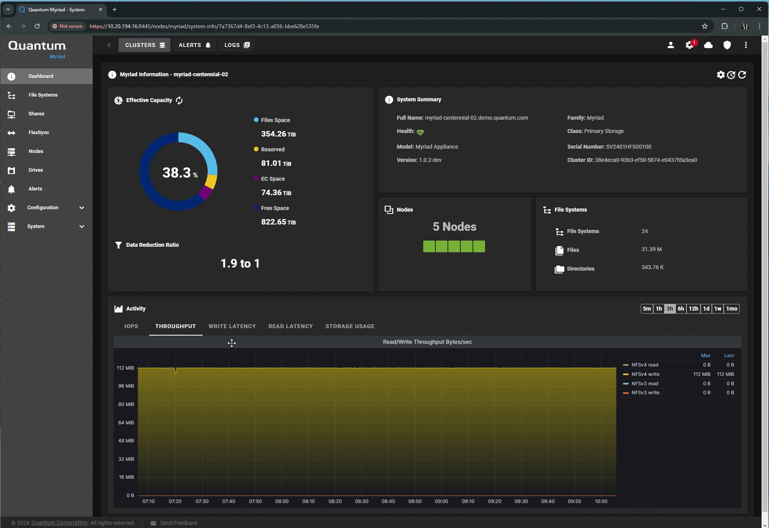
Task: Open the ALERTS tab in the top bar
Action: [194, 45]
